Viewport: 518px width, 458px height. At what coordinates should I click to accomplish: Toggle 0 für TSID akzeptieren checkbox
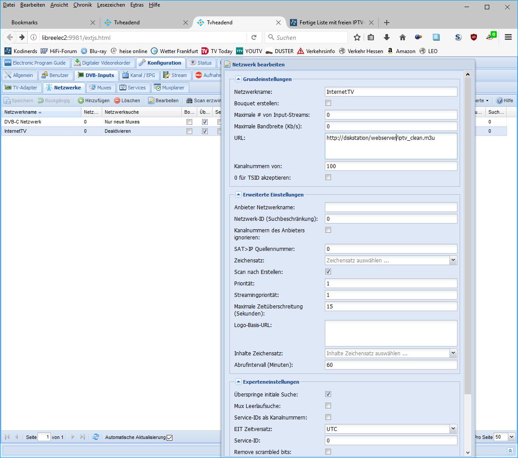[x=328, y=177]
